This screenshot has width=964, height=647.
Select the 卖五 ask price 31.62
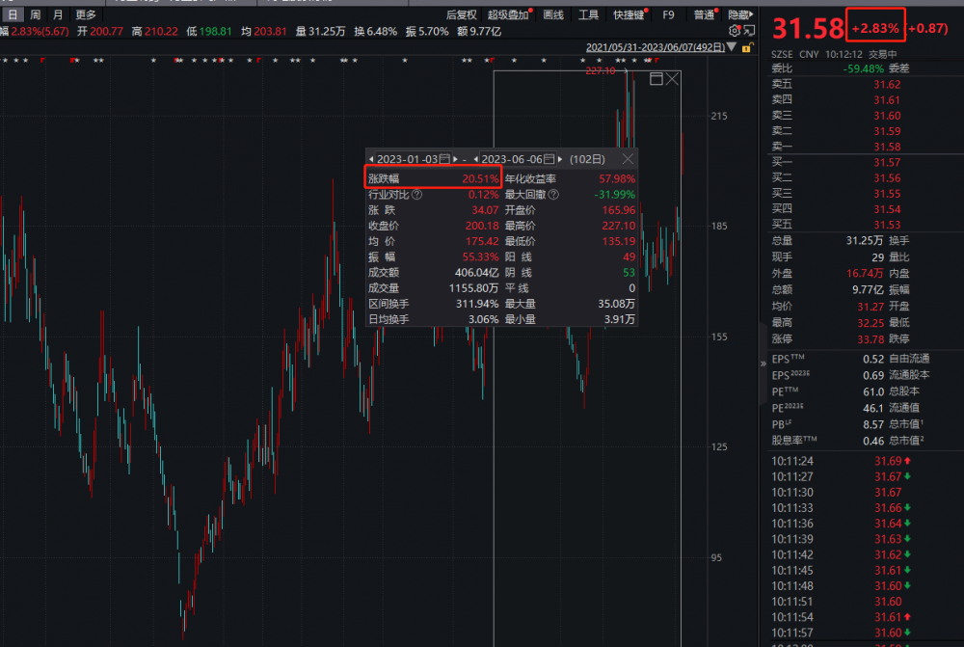click(887, 84)
